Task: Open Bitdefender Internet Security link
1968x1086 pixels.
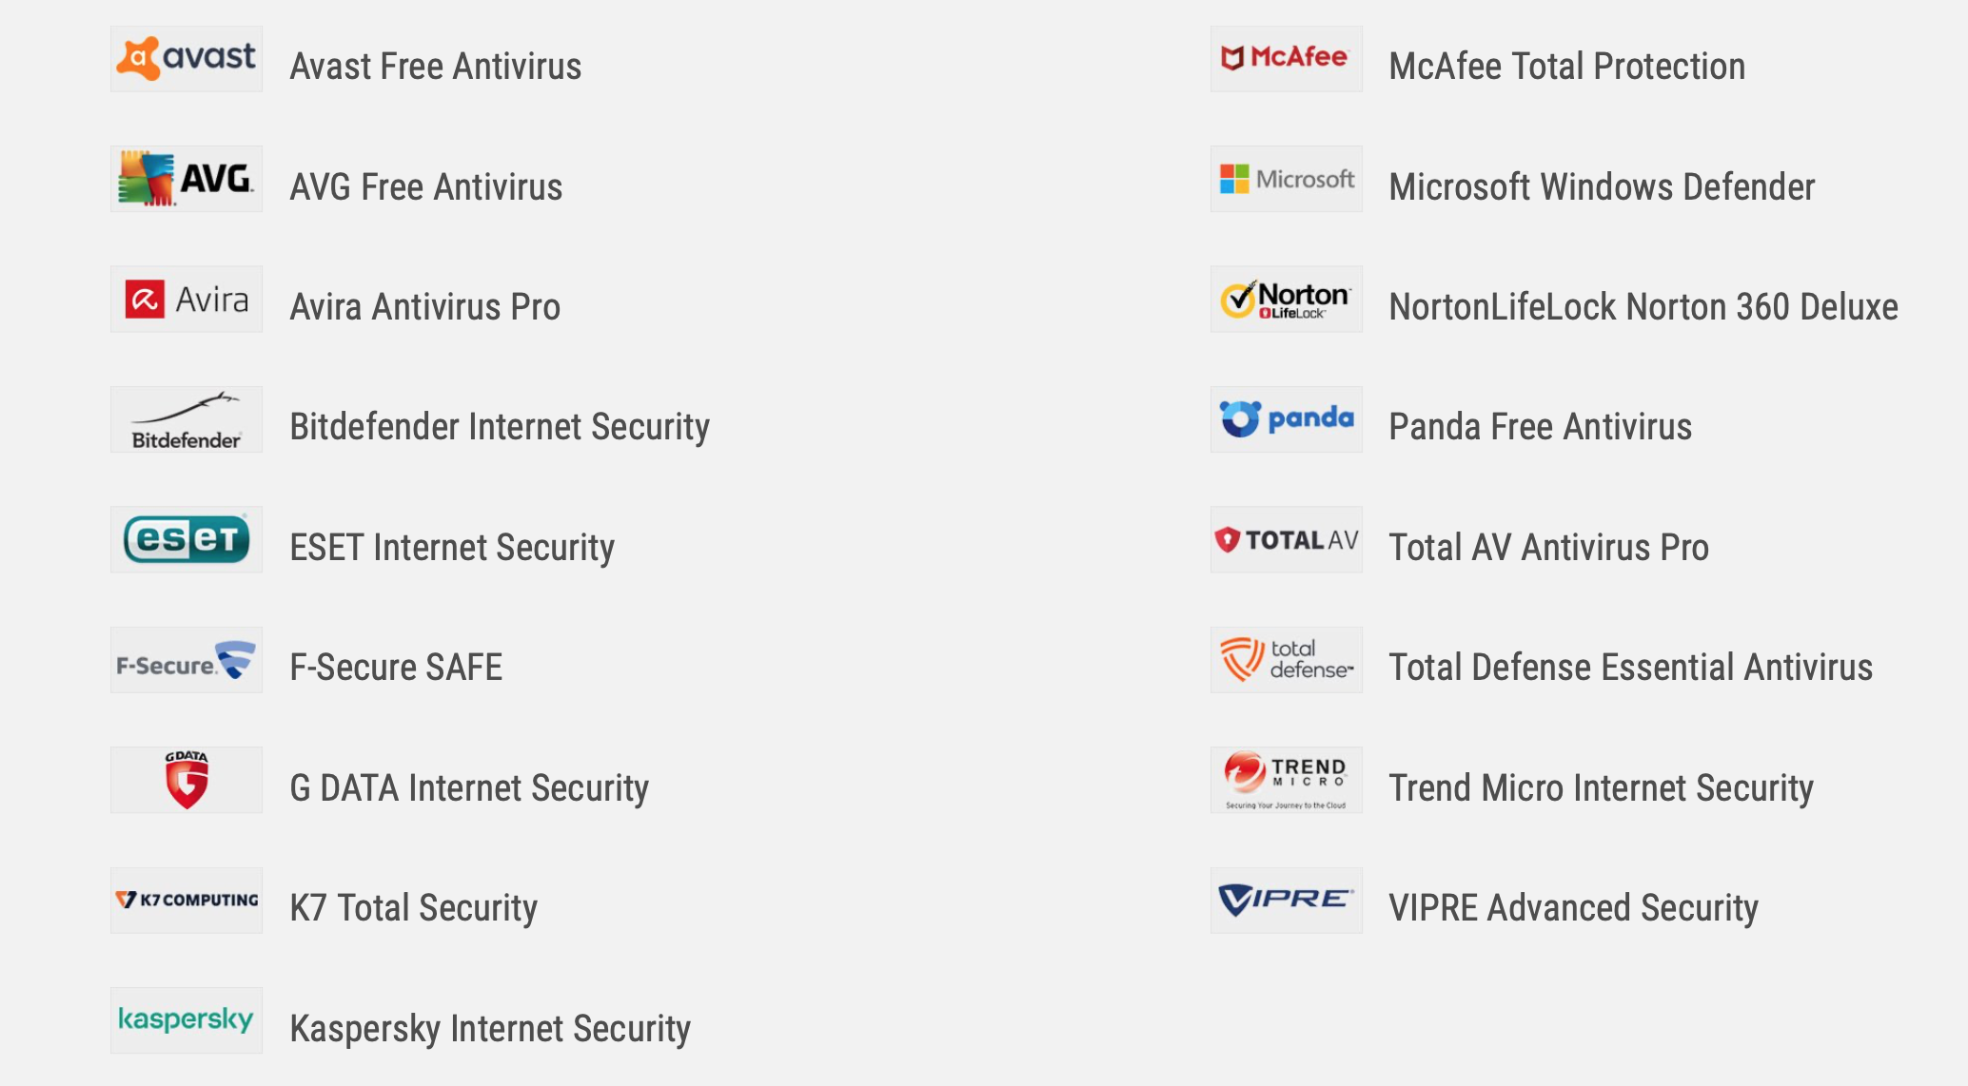Action: (x=500, y=427)
